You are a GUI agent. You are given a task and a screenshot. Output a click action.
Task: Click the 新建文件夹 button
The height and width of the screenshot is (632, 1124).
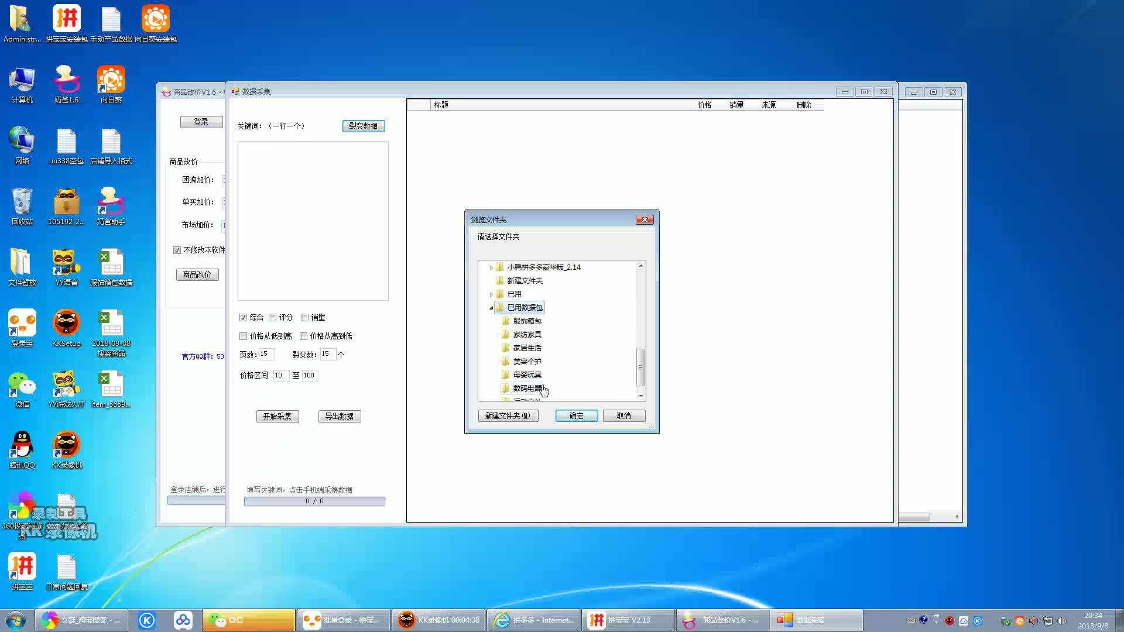pos(508,415)
